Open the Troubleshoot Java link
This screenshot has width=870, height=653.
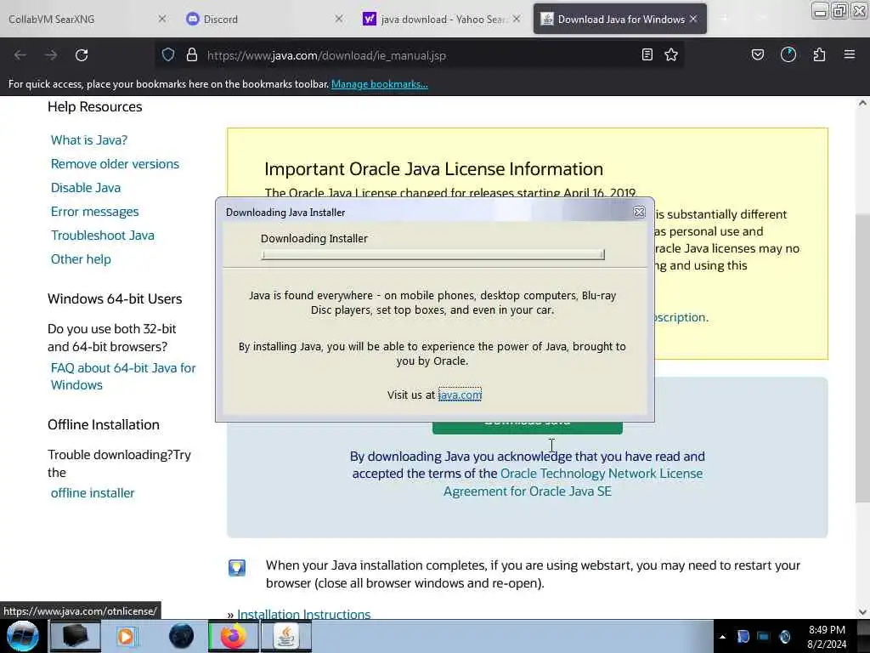pos(103,236)
